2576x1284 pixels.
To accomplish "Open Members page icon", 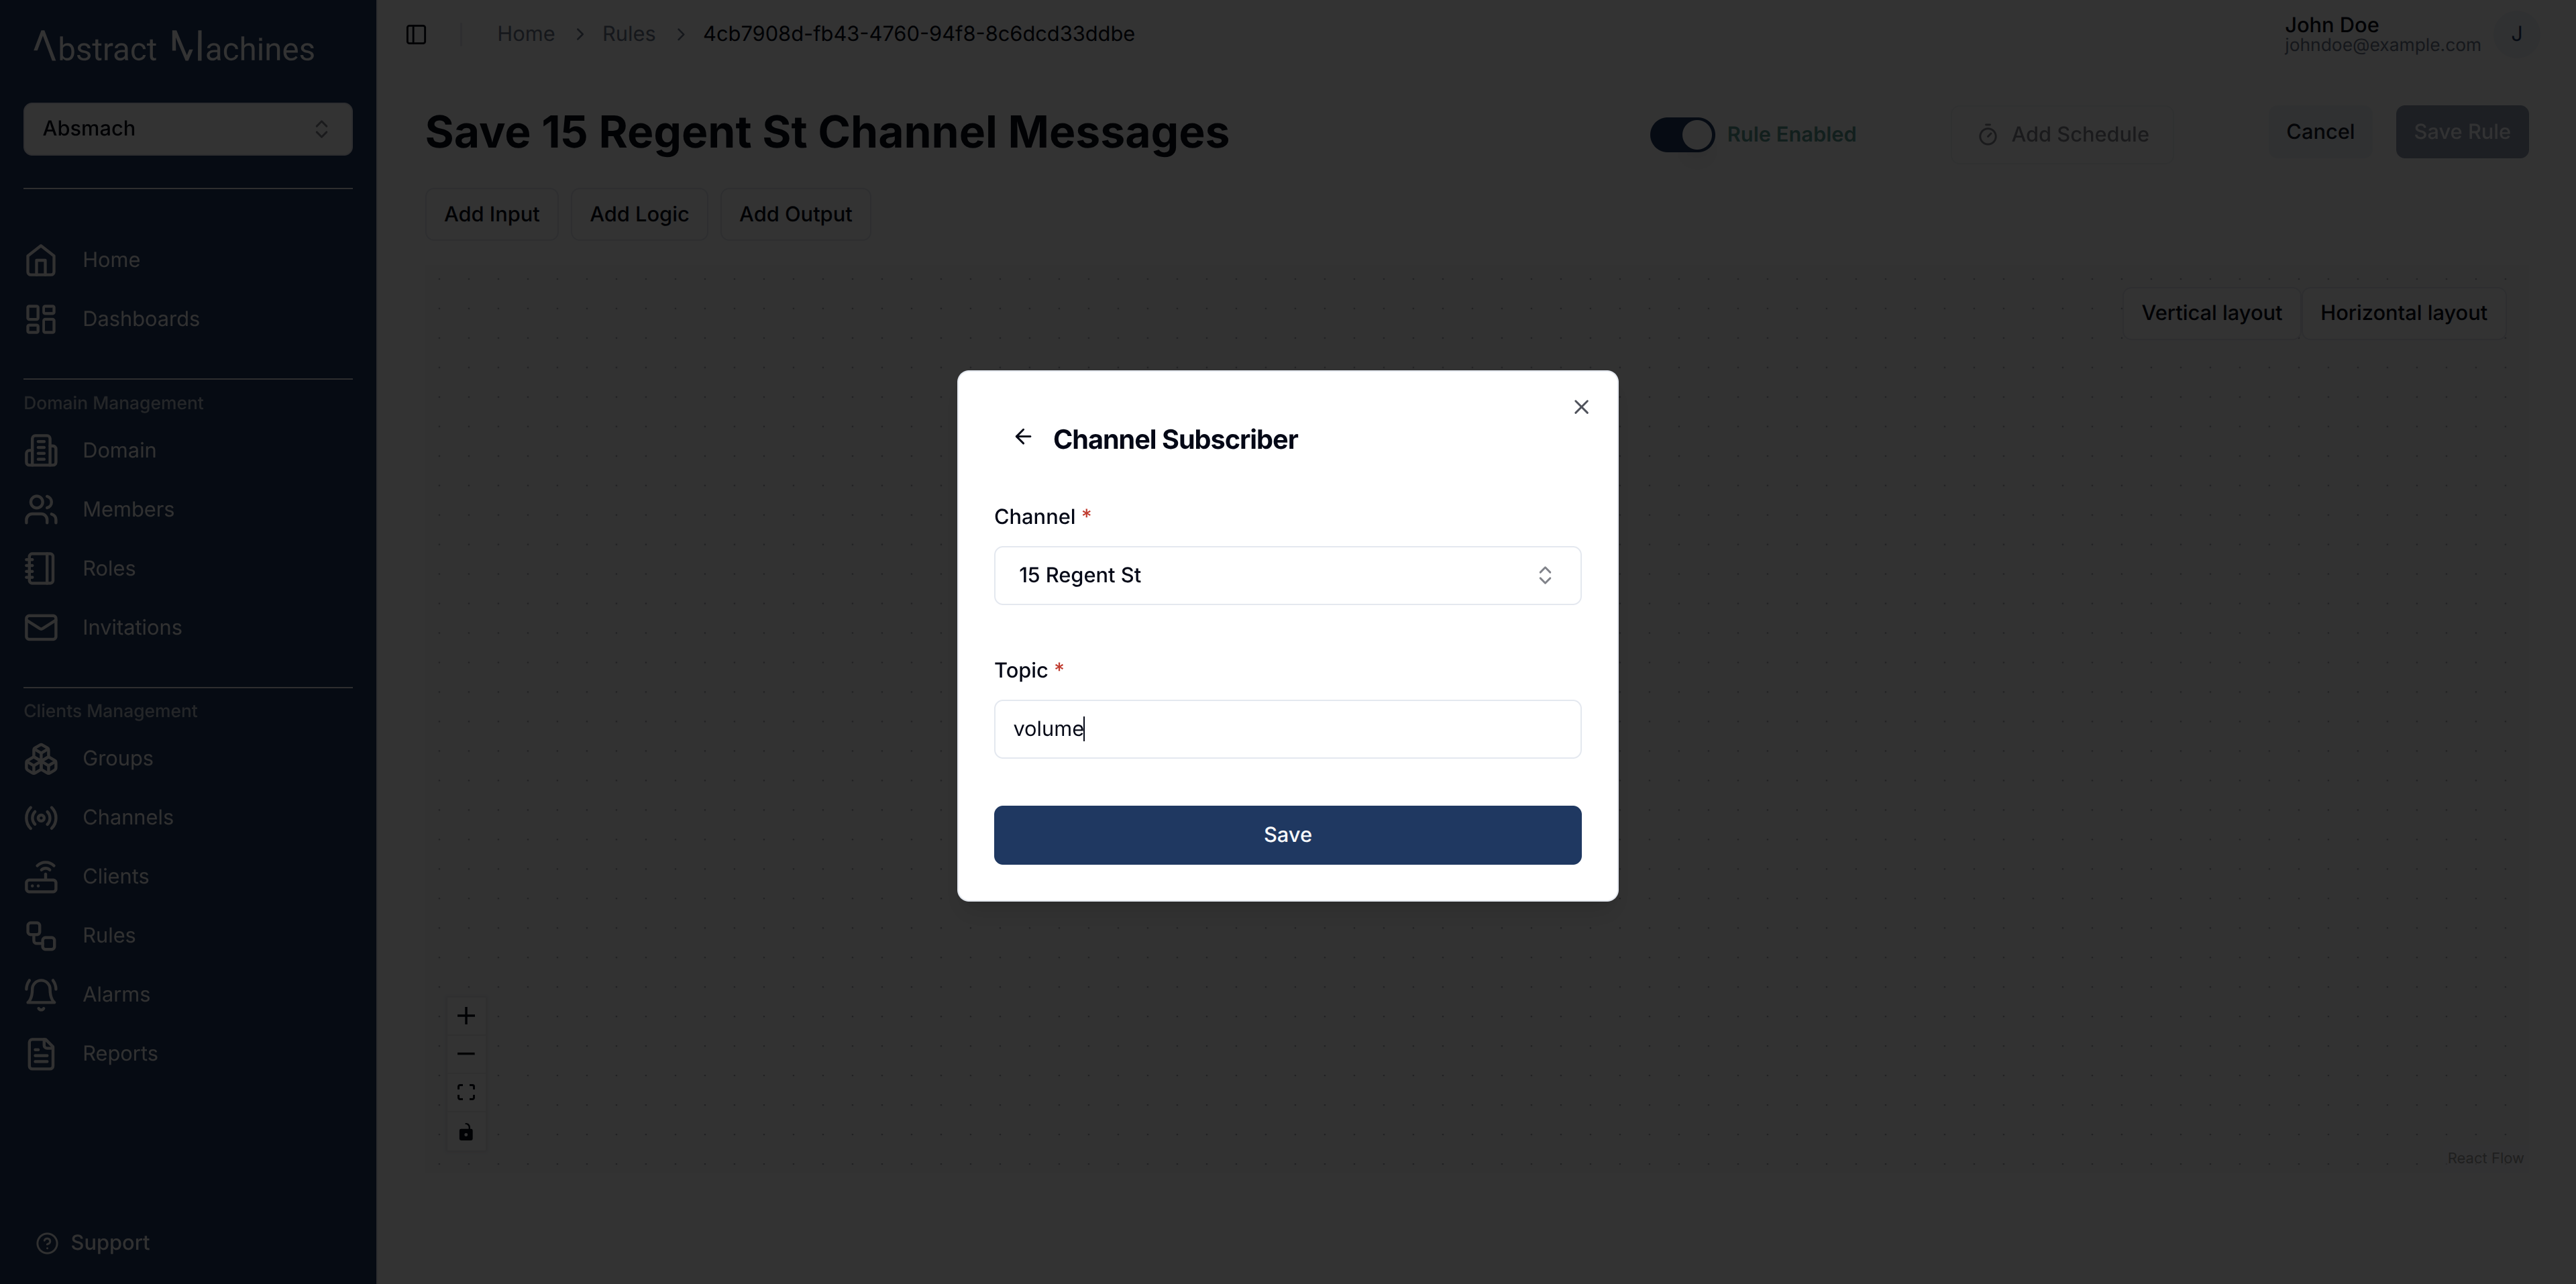I will (x=41, y=510).
